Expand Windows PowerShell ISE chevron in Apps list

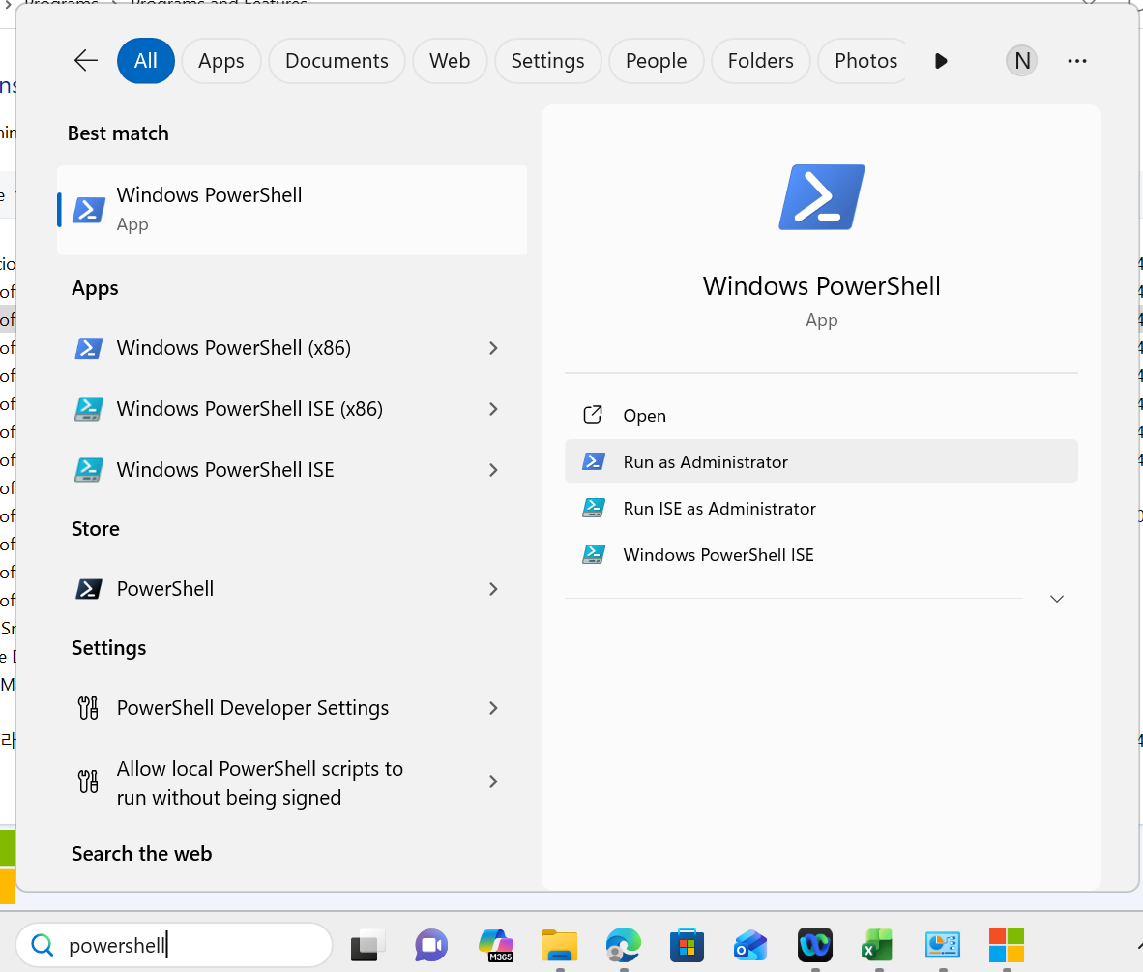pyautogui.click(x=493, y=470)
